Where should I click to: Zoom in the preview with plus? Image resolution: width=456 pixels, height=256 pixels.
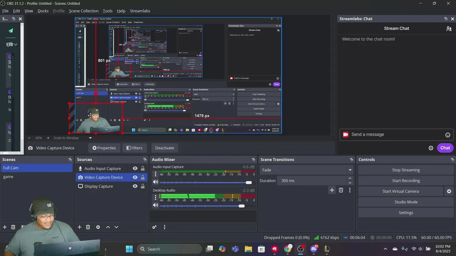pyautogui.click(x=48, y=138)
